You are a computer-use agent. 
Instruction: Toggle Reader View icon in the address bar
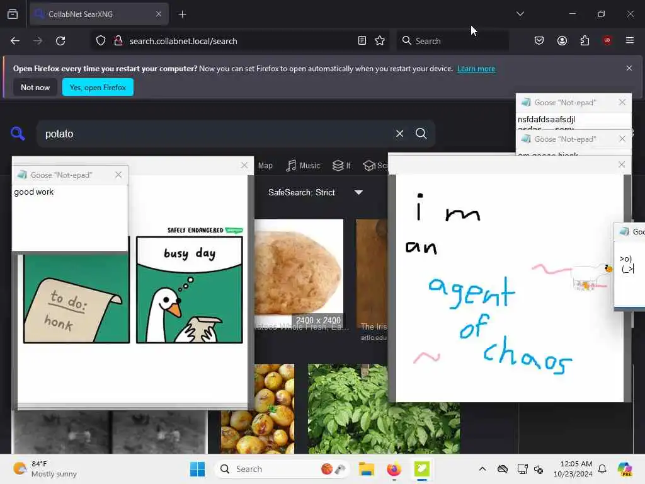[x=362, y=41]
